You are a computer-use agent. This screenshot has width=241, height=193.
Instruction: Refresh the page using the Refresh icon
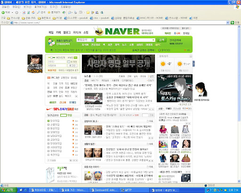[x=29, y=12]
